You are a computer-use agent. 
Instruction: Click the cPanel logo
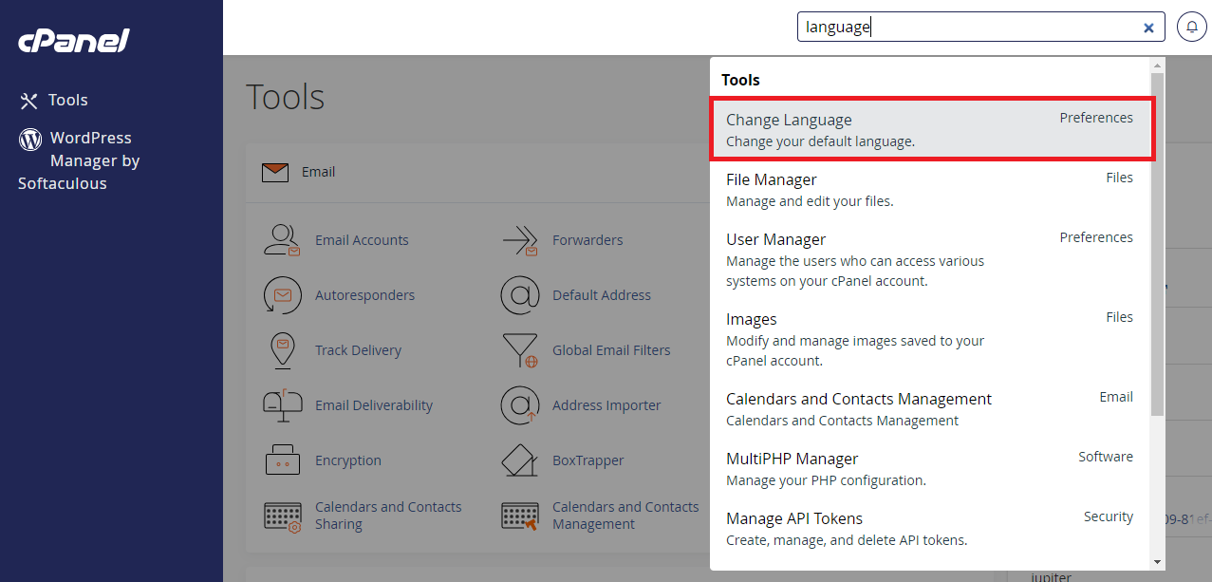point(74,41)
